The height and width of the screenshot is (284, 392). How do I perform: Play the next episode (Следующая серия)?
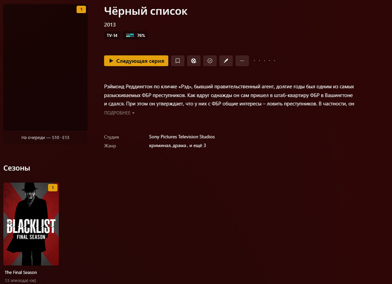(x=136, y=61)
